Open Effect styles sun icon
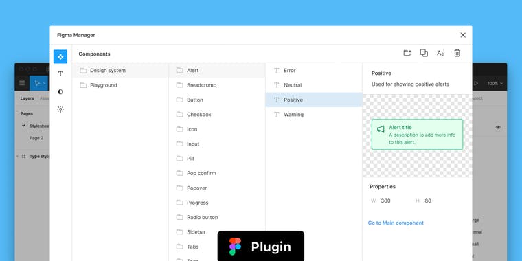This screenshot has height=261, width=522. (60, 109)
